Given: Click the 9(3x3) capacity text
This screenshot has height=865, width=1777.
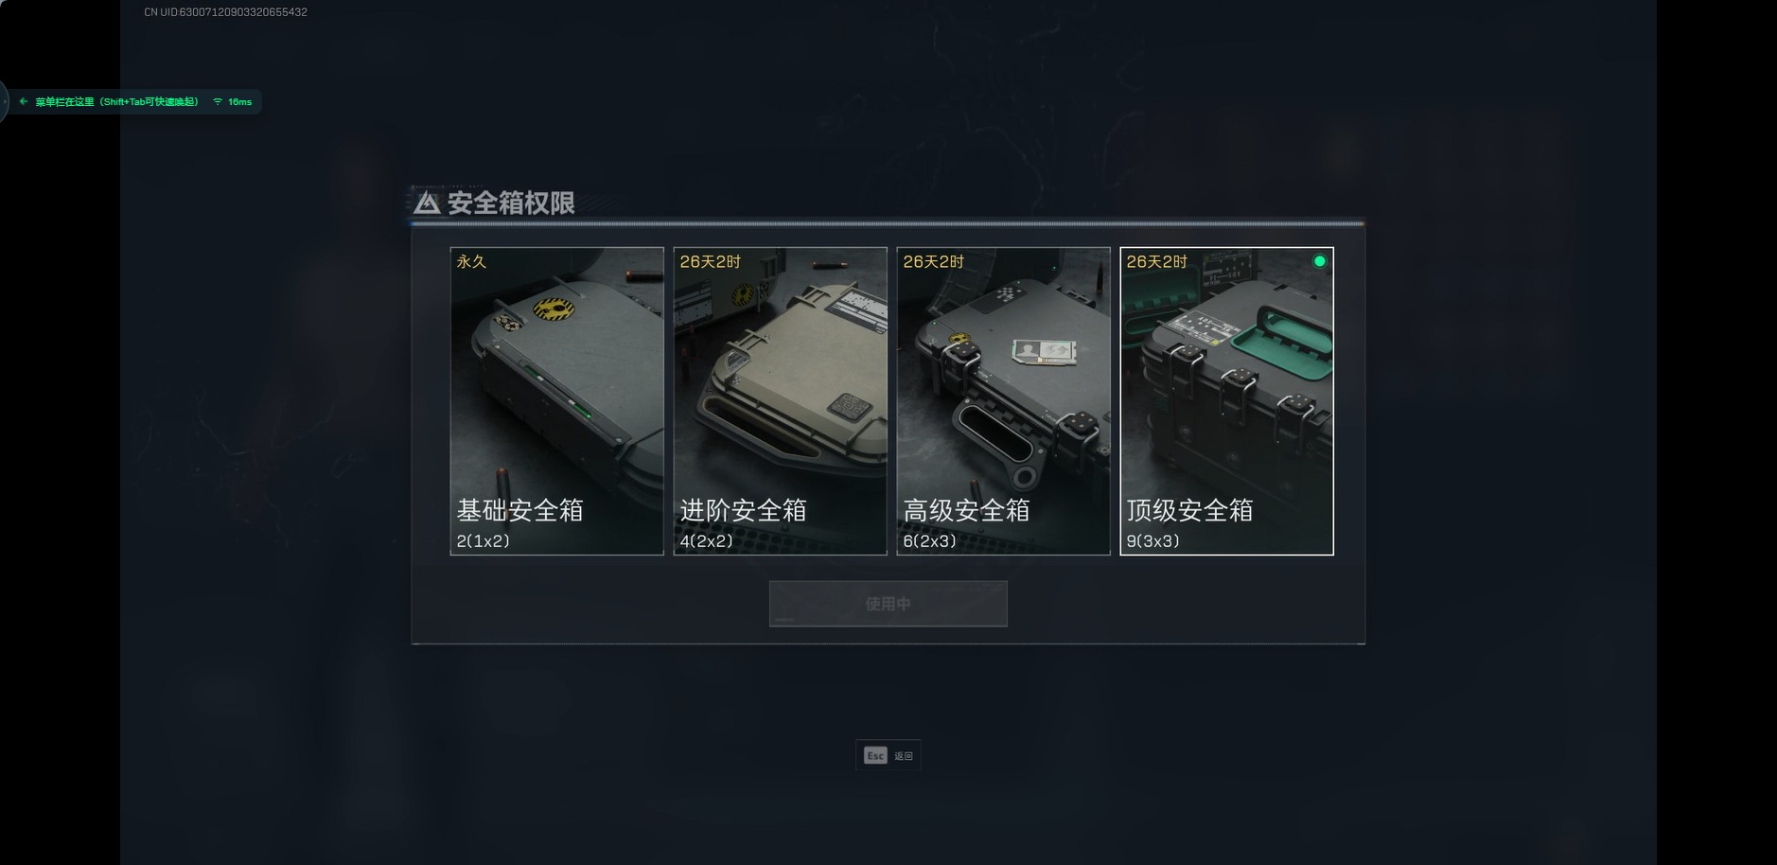Looking at the screenshot, I should [x=1152, y=541].
